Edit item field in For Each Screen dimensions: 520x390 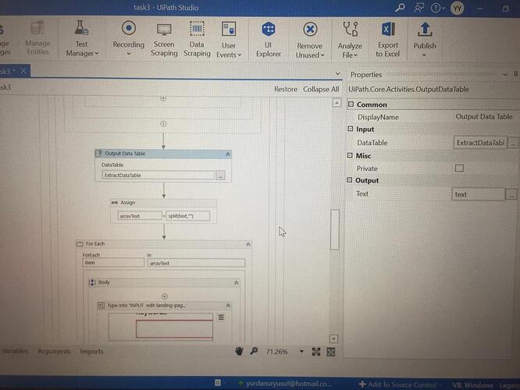(x=113, y=262)
